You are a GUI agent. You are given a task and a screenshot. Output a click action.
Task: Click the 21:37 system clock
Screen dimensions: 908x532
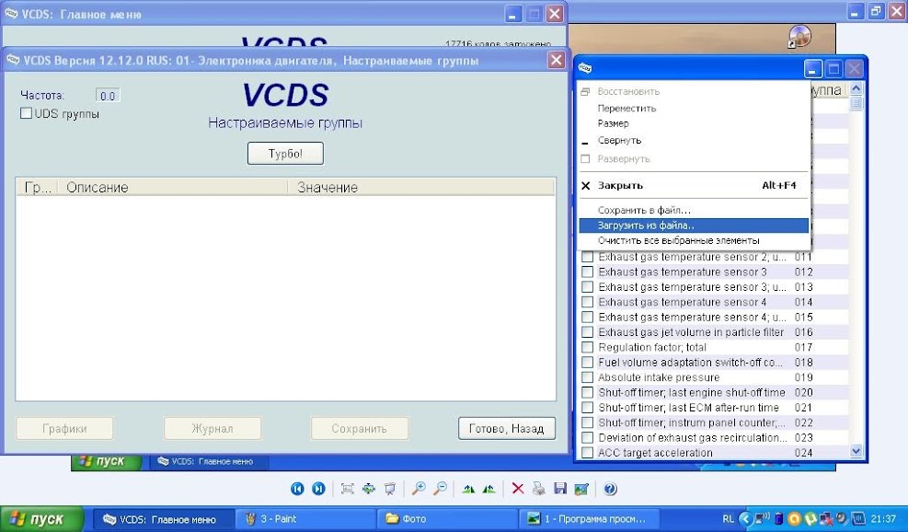point(883,519)
